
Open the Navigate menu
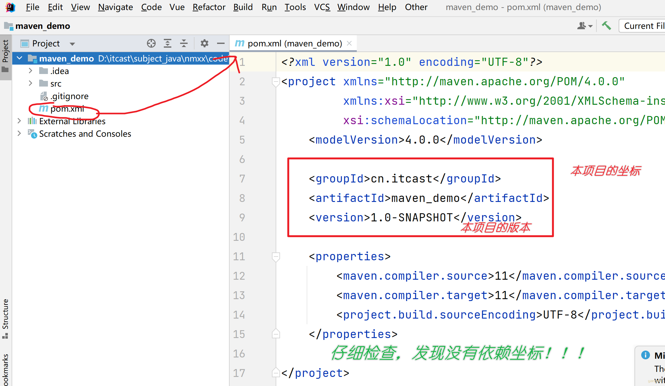(x=115, y=7)
